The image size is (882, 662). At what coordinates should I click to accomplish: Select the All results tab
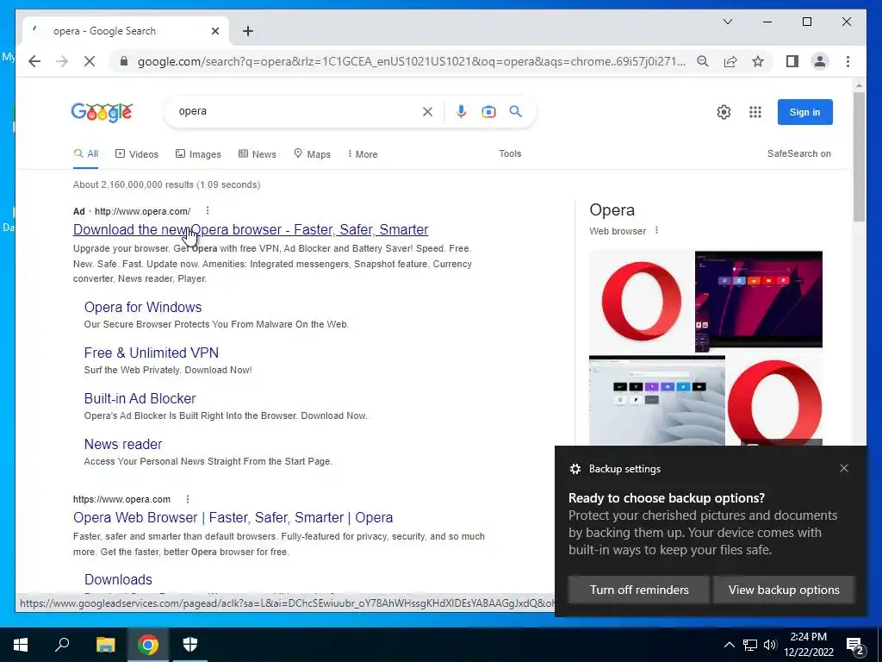coord(86,153)
